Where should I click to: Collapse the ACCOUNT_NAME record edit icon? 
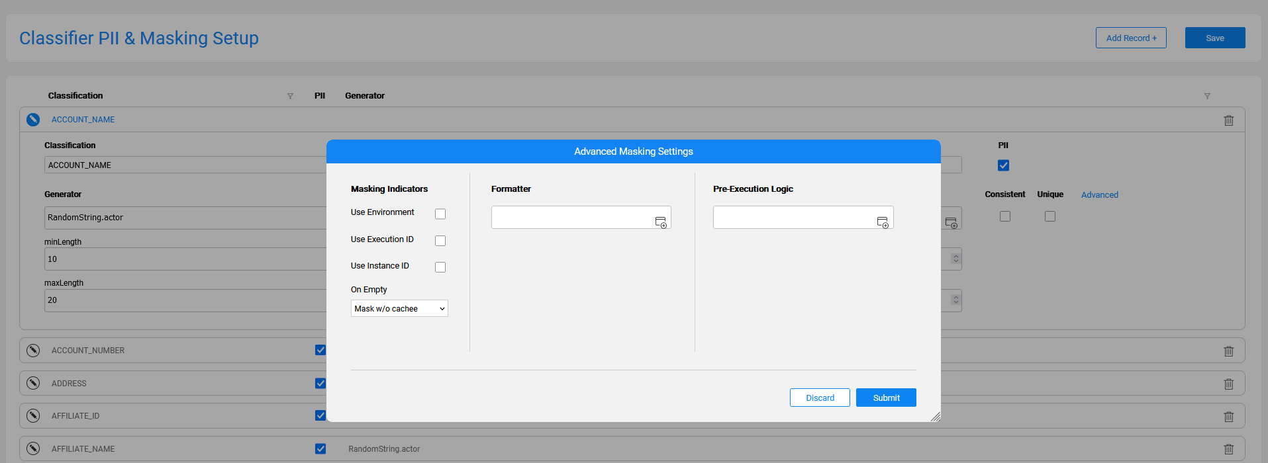[33, 120]
